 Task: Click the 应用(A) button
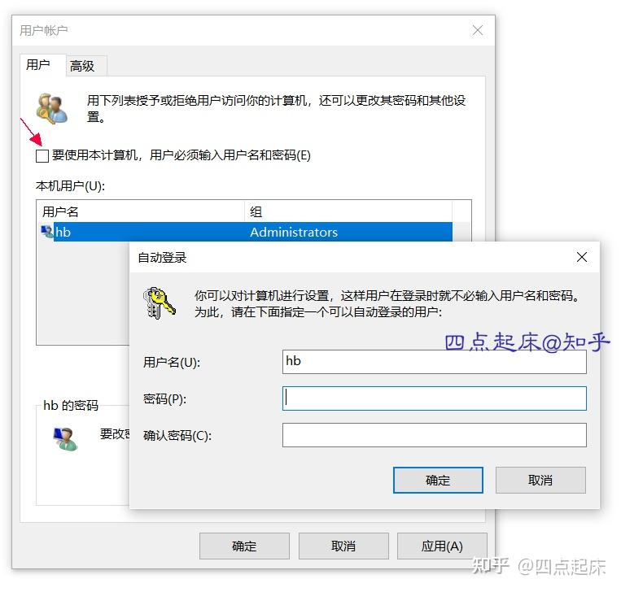pos(442,546)
